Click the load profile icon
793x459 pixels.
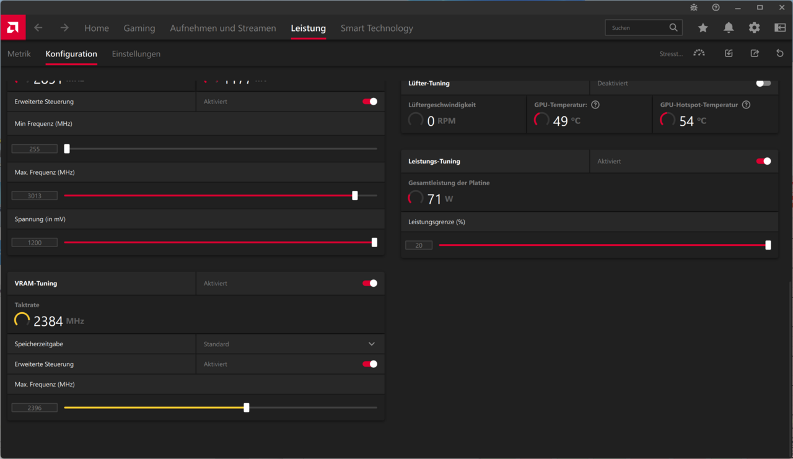click(729, 53)
